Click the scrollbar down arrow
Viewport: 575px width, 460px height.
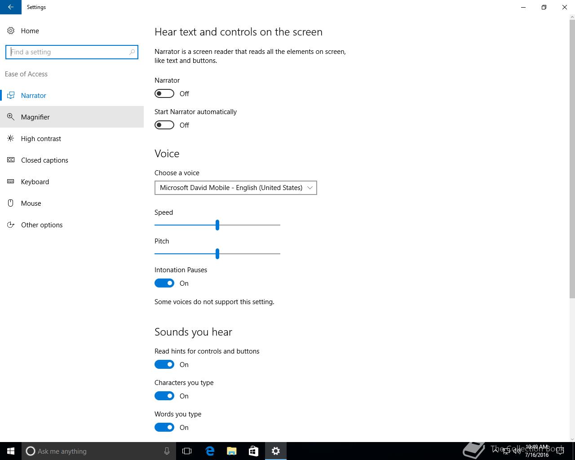click(x=572, y=439)
